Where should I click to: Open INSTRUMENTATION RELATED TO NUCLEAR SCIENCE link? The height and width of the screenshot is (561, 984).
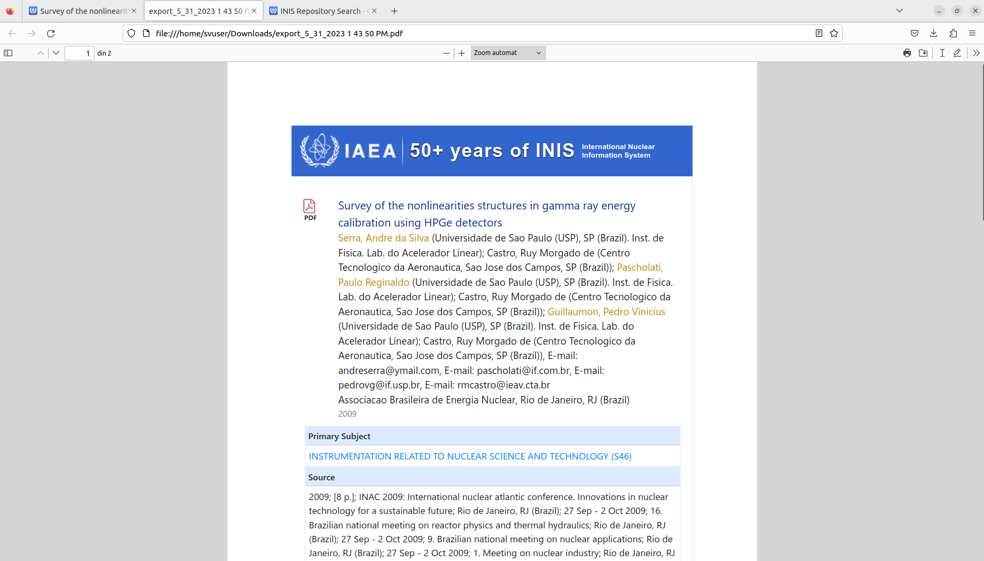tap(469, 456)
